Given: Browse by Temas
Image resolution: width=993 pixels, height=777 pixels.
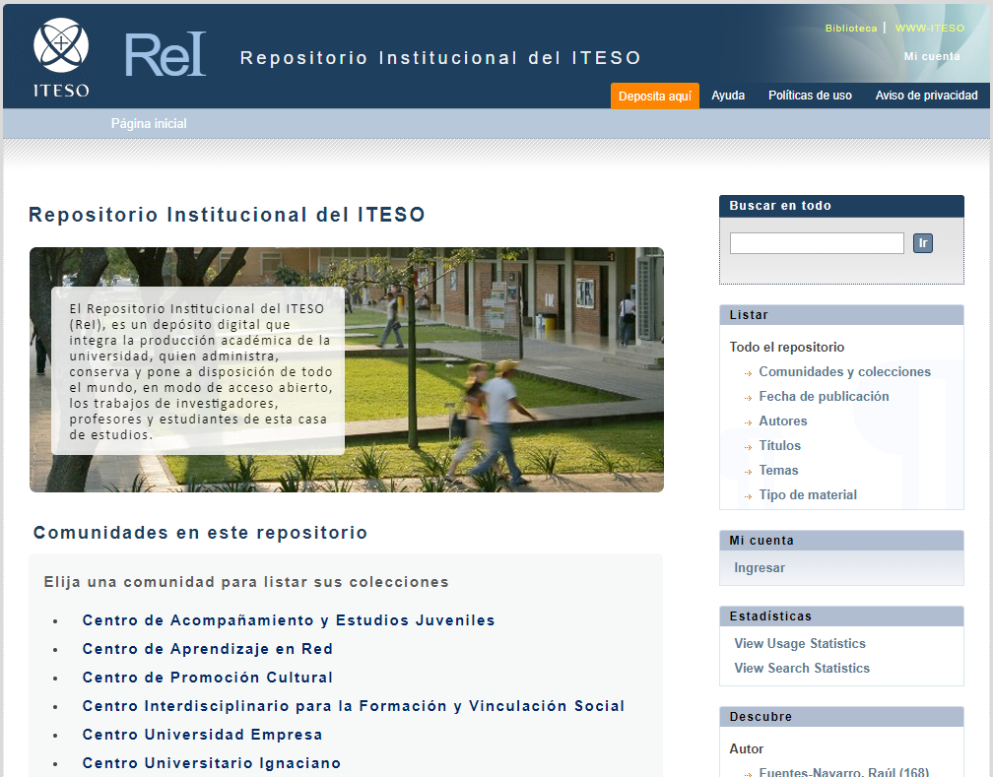Looking at the screenshot, I should tap(778, 471).
